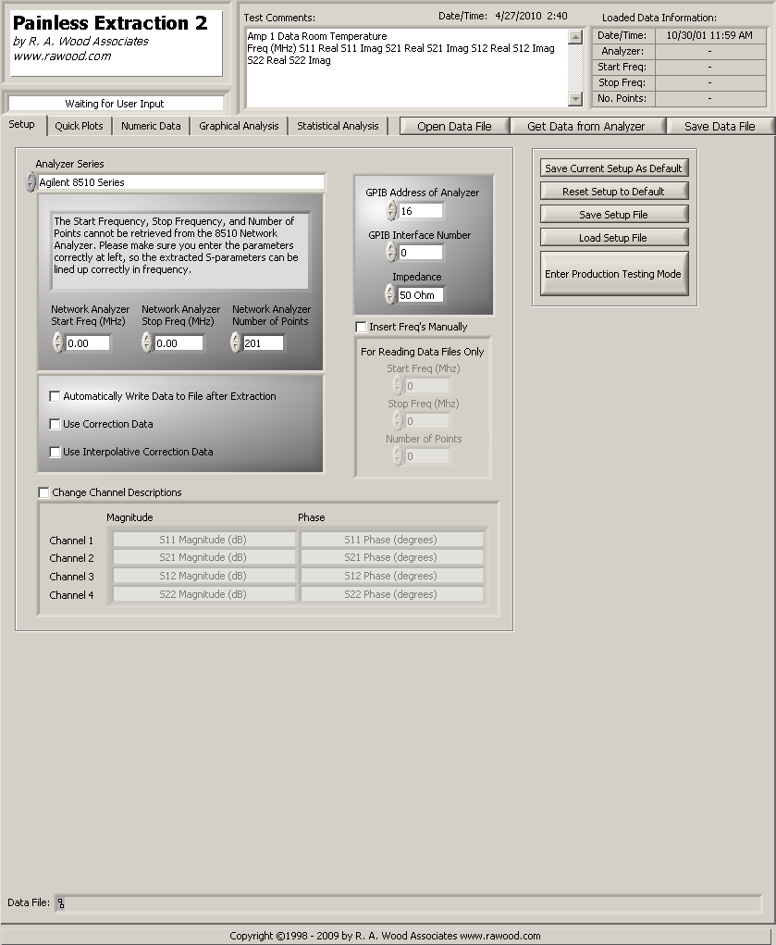Viewport: 776px width, 945px height.
Task: Click the GPIB Interface Number stepper
Action: (391, 253)
